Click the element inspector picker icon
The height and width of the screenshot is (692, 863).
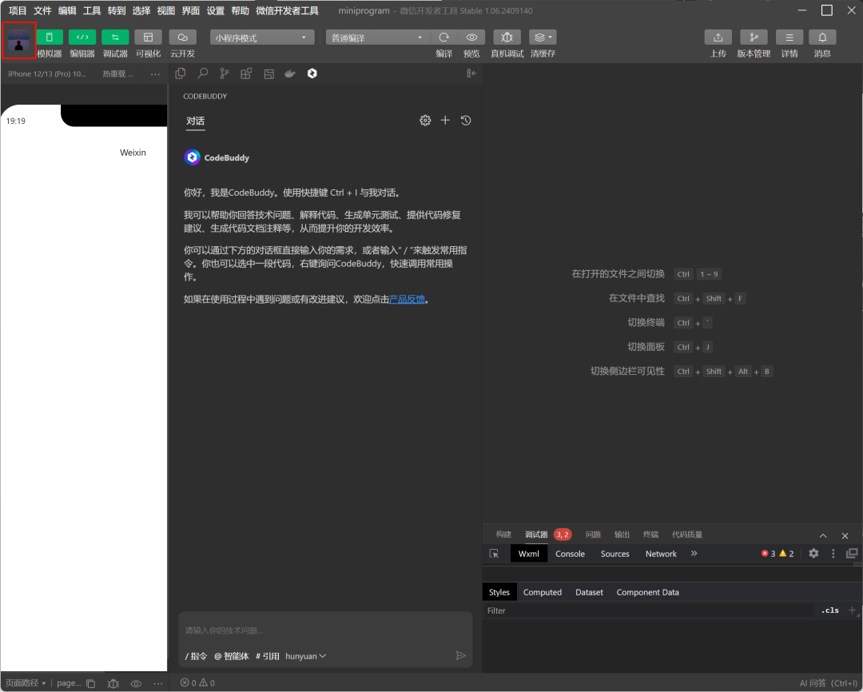(x=494, y=554)
